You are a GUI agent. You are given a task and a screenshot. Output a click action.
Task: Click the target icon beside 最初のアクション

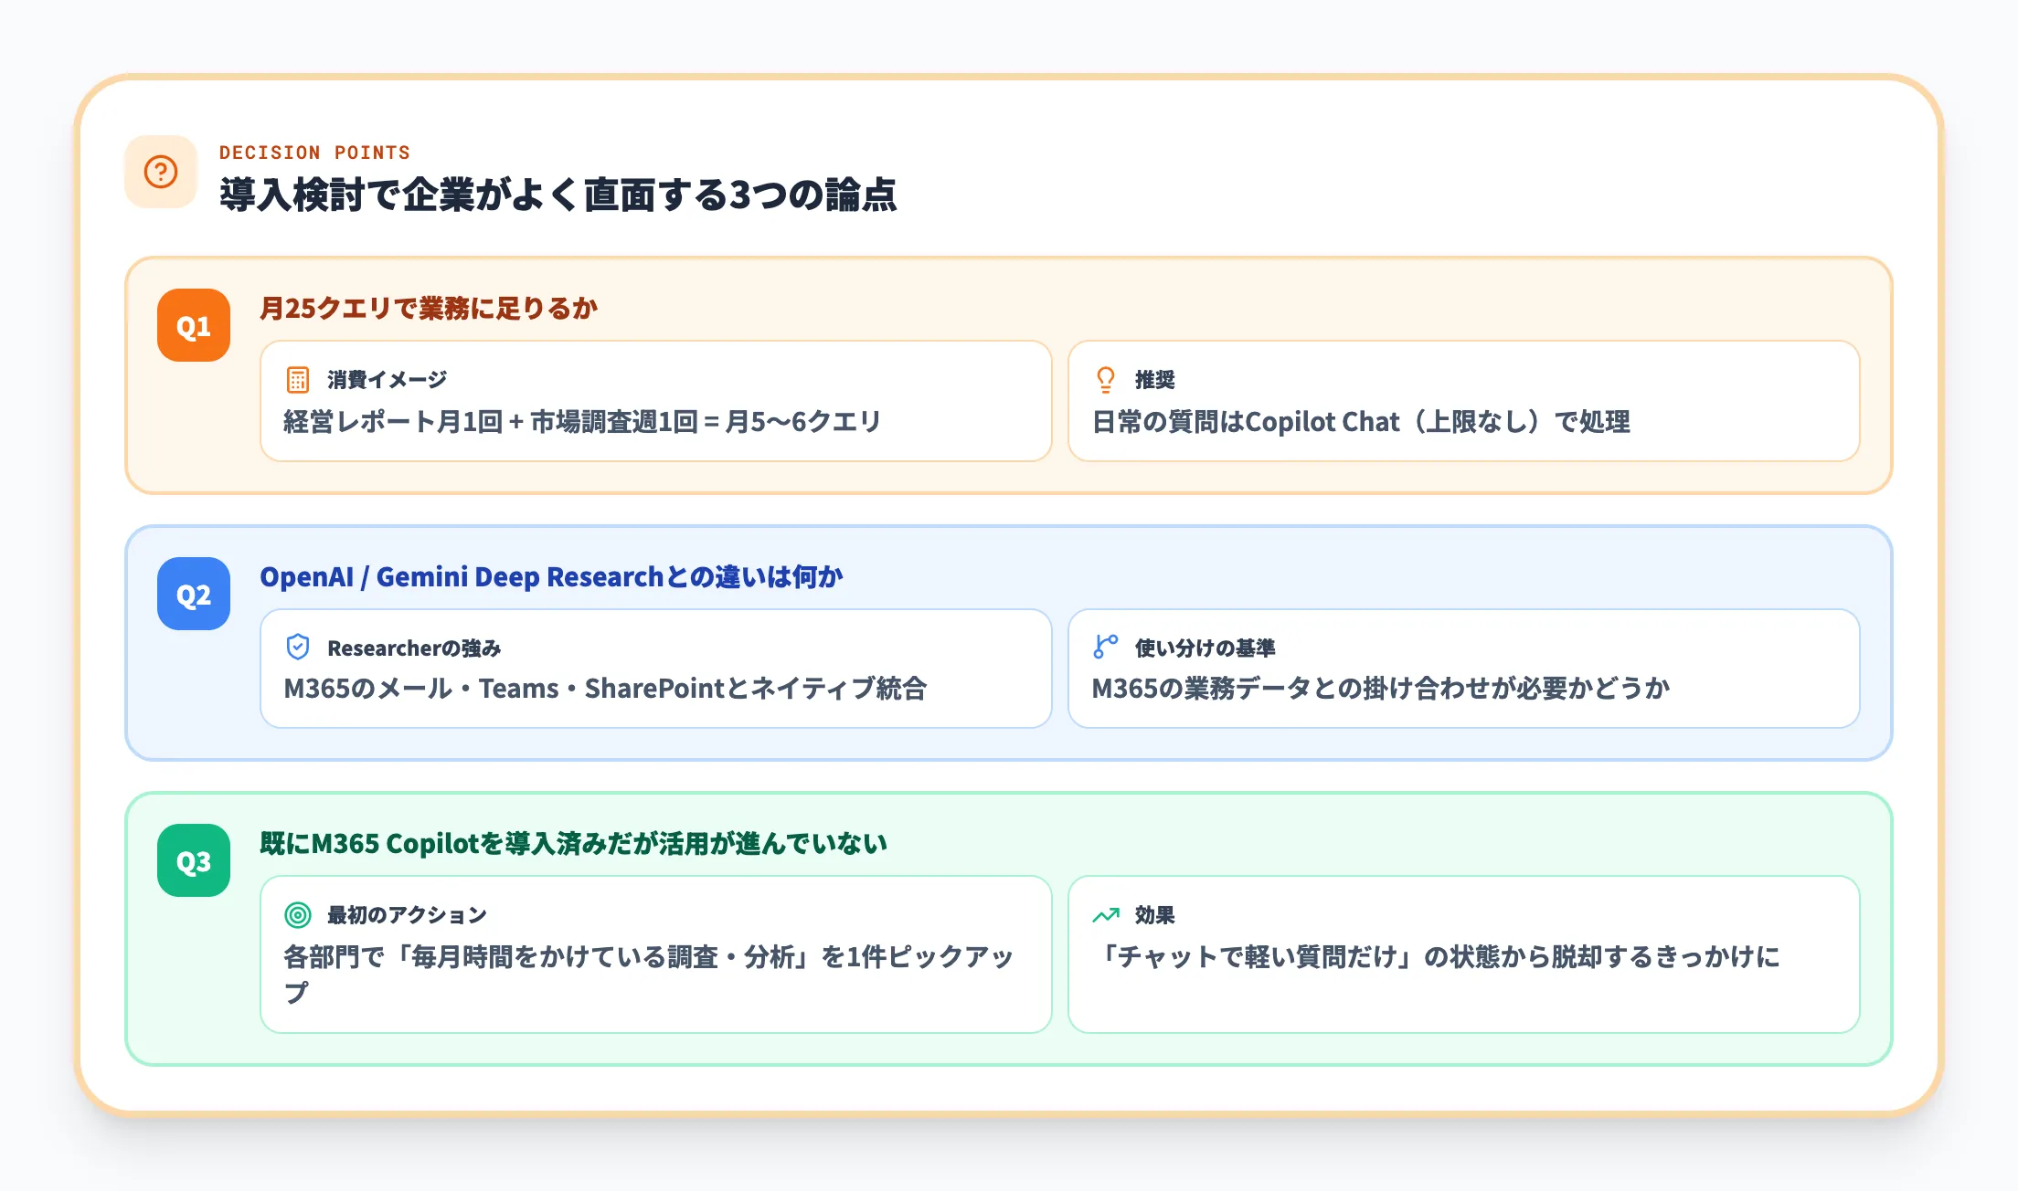pyautogui.click(x=298, y=914)
